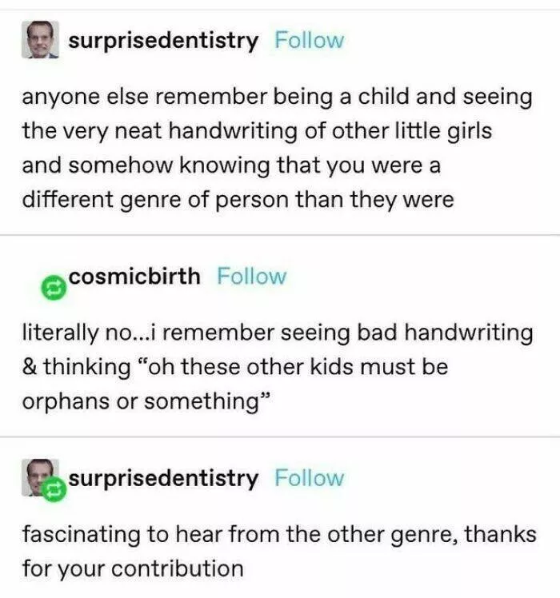560x598 pixels.
Task: Click the line "different genre of person than they were"
Action: coord(238,199)
